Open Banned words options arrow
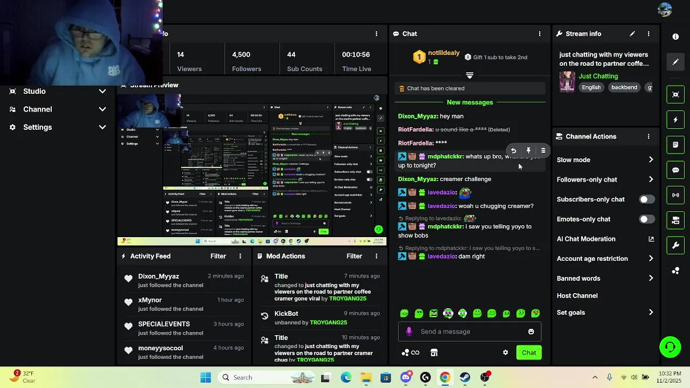Image resolution: width=690 pixels, height=388 pixels. tap(651, 279)
